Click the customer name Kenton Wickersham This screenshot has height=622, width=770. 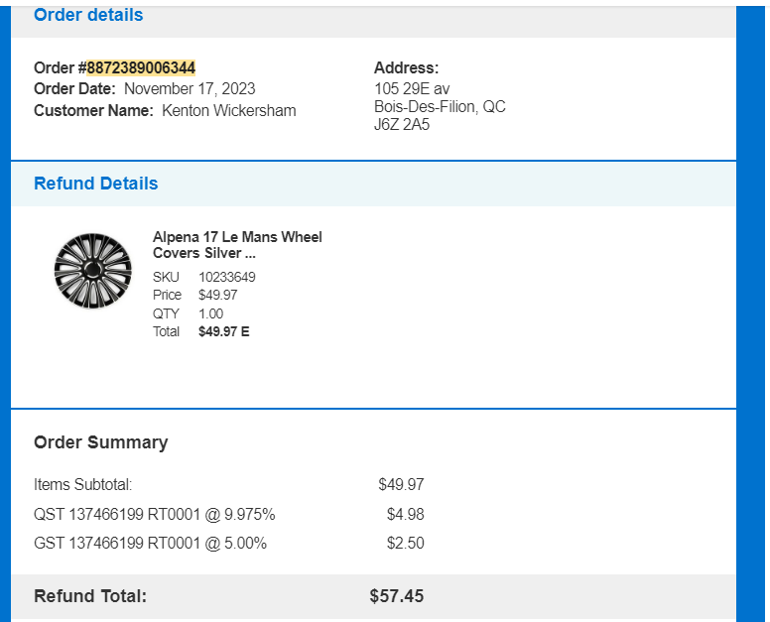(229, 110)
